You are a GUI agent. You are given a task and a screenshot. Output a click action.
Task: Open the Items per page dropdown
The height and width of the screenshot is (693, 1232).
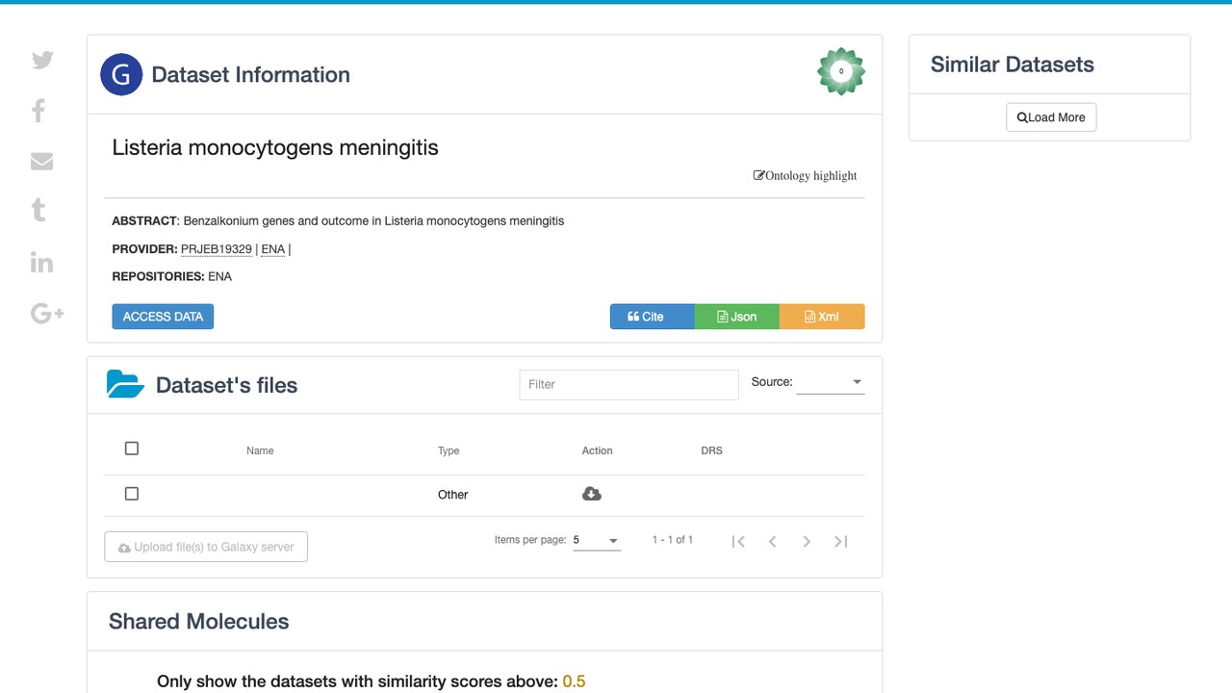click(x=597, y=541)
